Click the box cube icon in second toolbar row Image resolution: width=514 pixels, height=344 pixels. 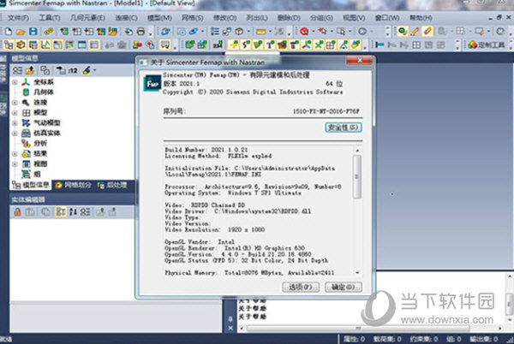21,44
